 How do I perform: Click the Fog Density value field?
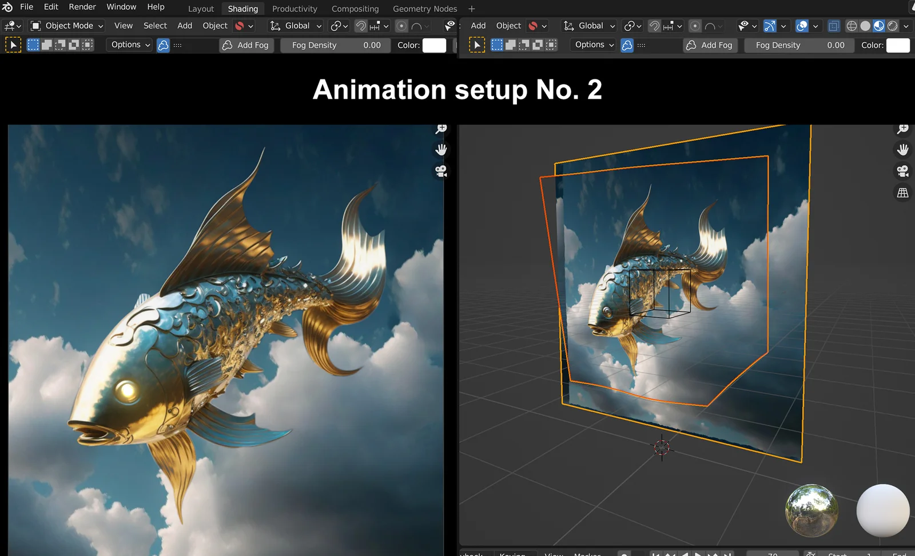coord(335,45)
